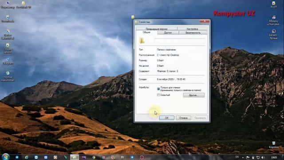
Task: Switch to the Настройка tab
Action: 192,29
